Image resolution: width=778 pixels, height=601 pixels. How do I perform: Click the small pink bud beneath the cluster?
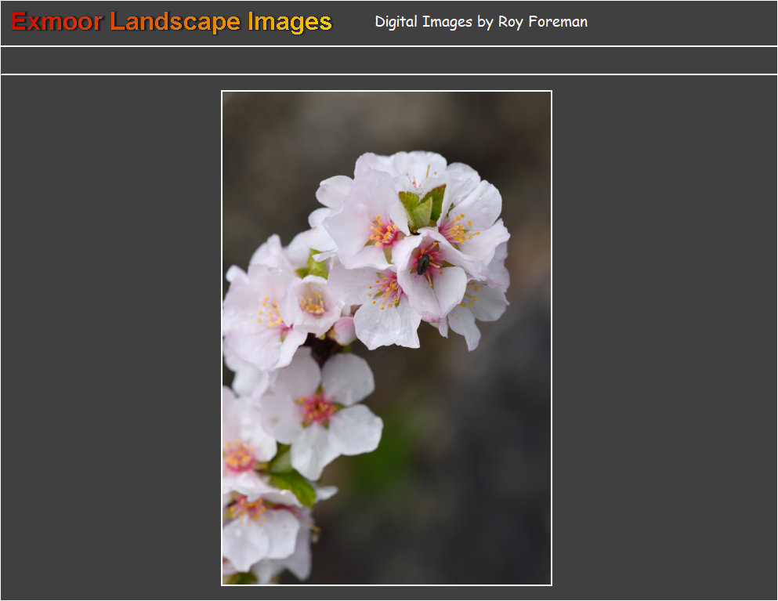343,331
